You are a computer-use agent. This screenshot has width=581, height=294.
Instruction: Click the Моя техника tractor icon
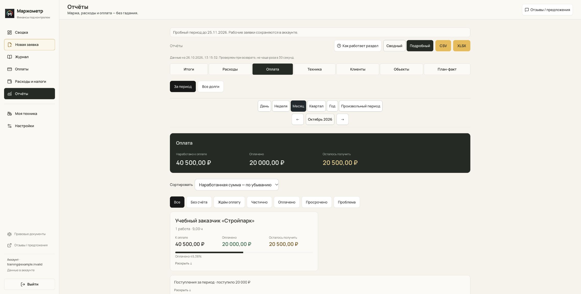pyautogui.click(x=9, y=114)
